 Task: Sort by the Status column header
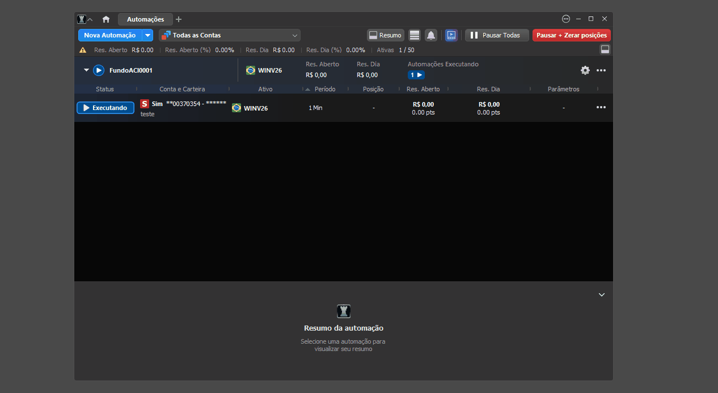[x=105, y=89]
